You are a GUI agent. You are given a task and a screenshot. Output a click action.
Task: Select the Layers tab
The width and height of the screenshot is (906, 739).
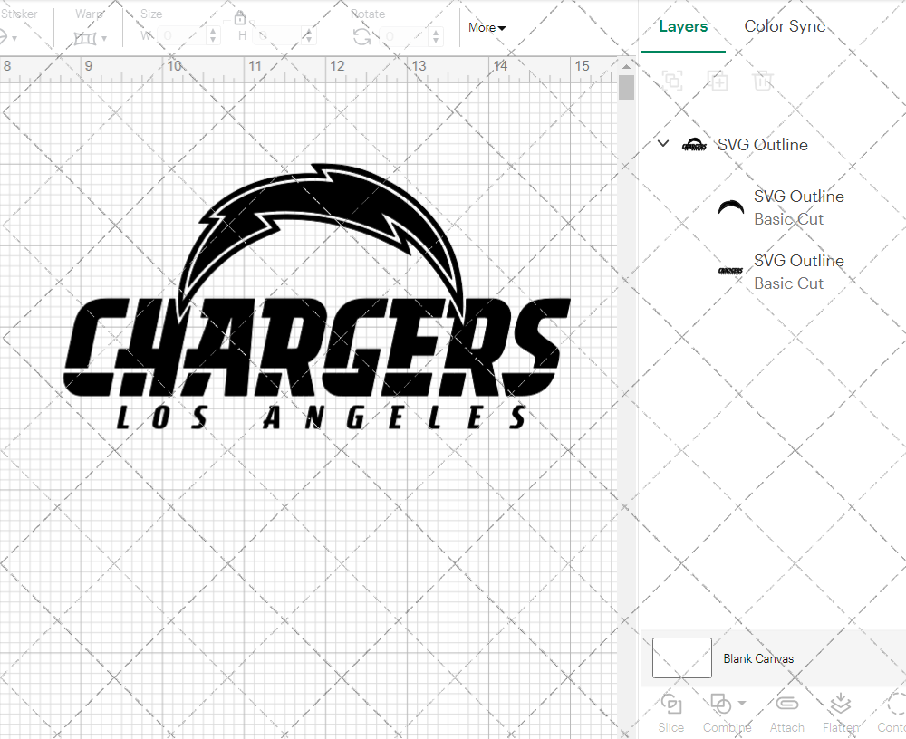pyautogui.click(x=683, y=26)
